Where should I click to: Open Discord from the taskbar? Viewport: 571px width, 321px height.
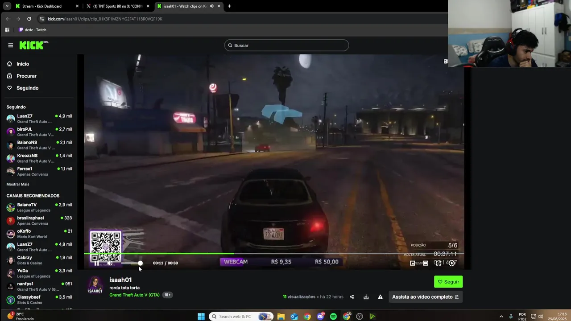pos(320,317)
